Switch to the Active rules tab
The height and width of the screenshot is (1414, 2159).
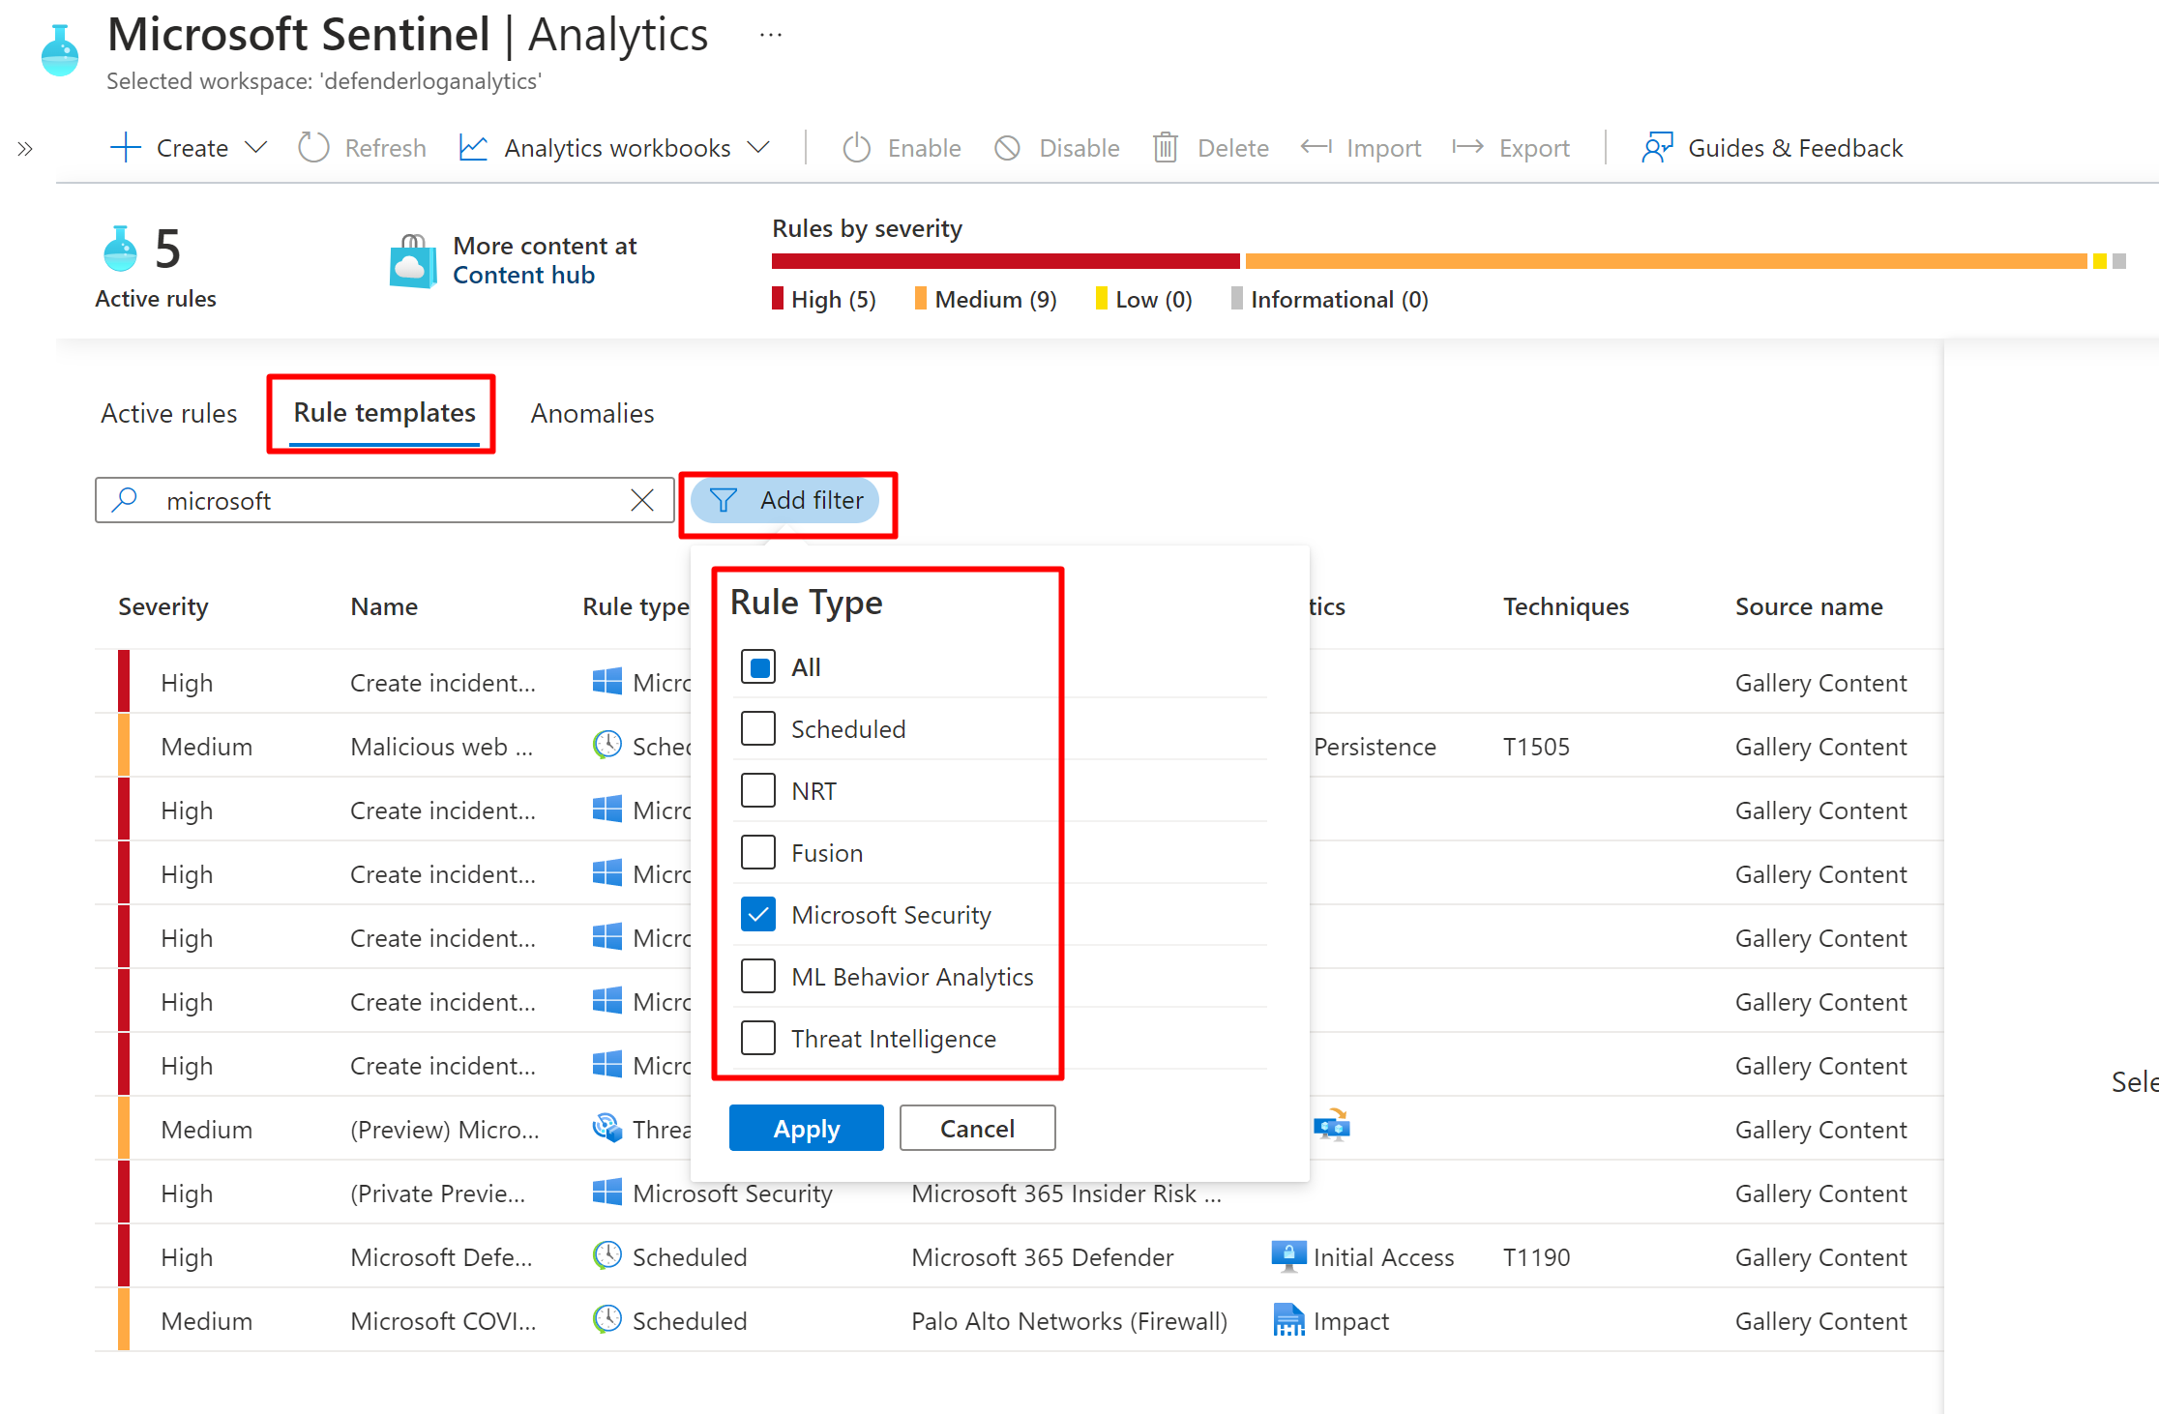click(x=168, y=413)
